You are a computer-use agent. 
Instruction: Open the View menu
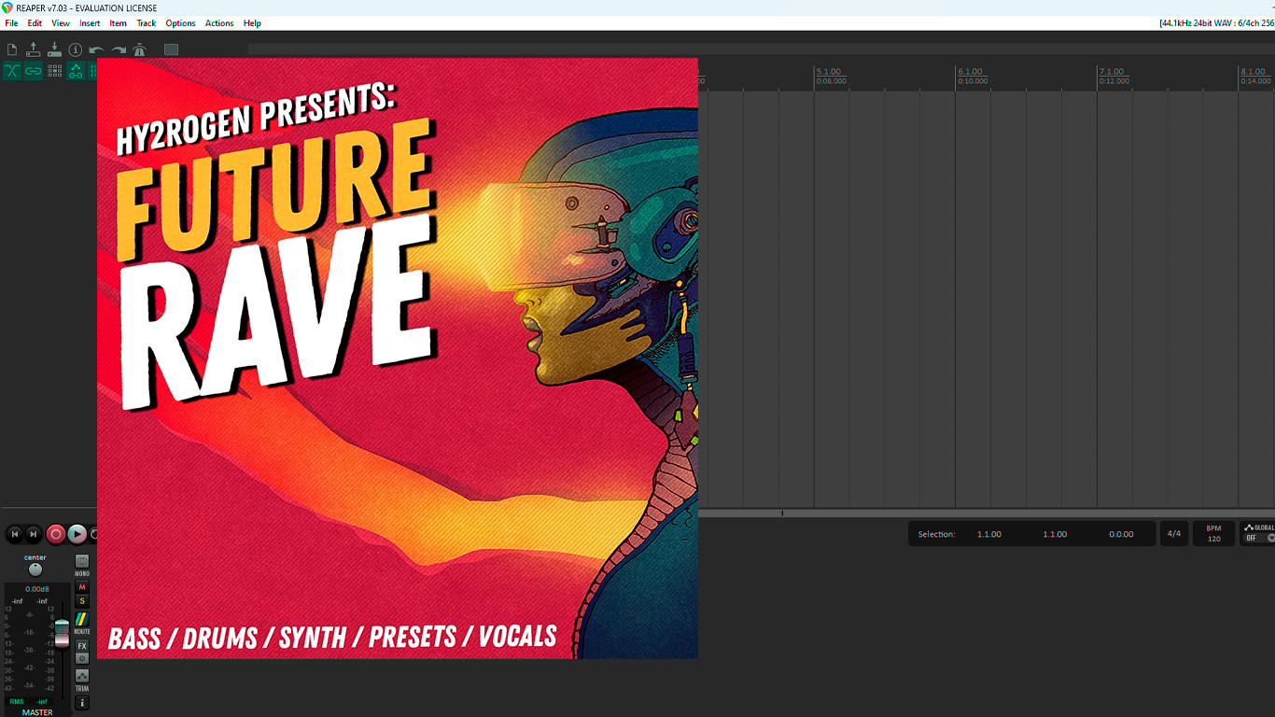pos(61,23)
